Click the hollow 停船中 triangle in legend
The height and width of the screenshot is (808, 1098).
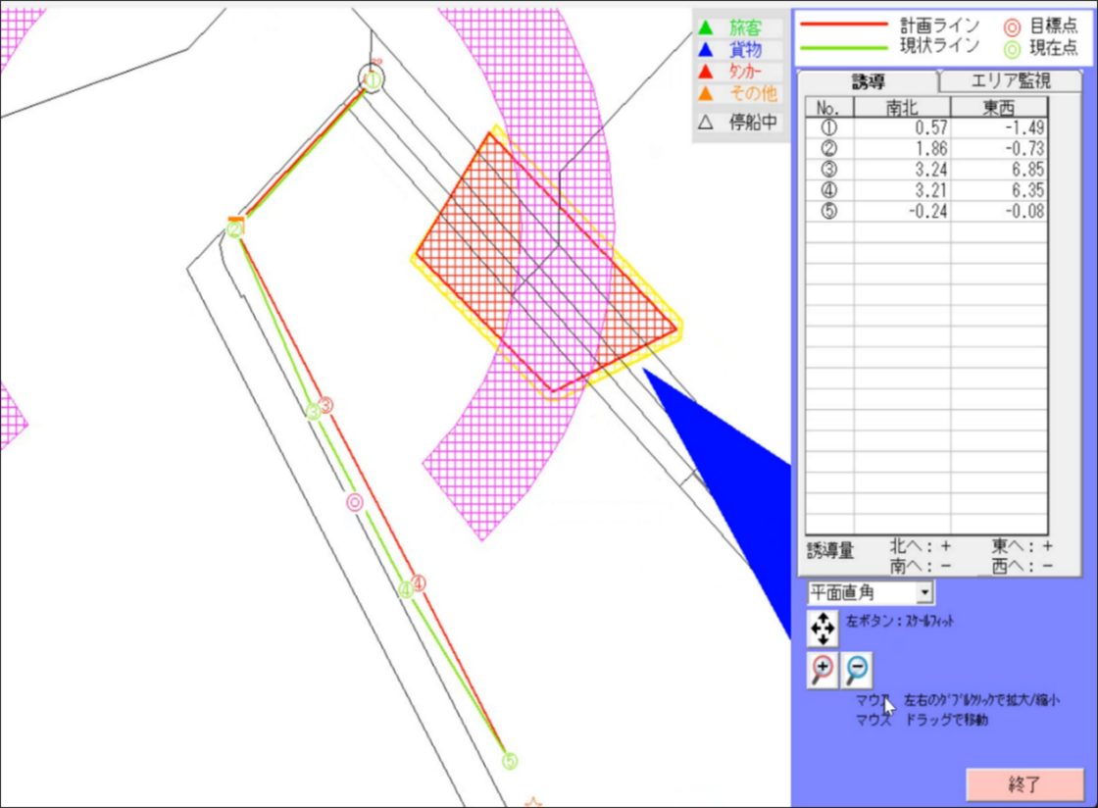[705, 124]
